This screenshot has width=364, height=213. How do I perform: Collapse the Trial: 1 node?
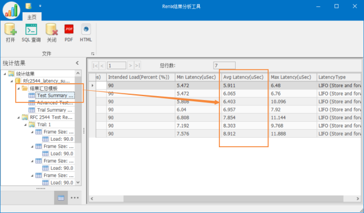[x=26, y=125]
